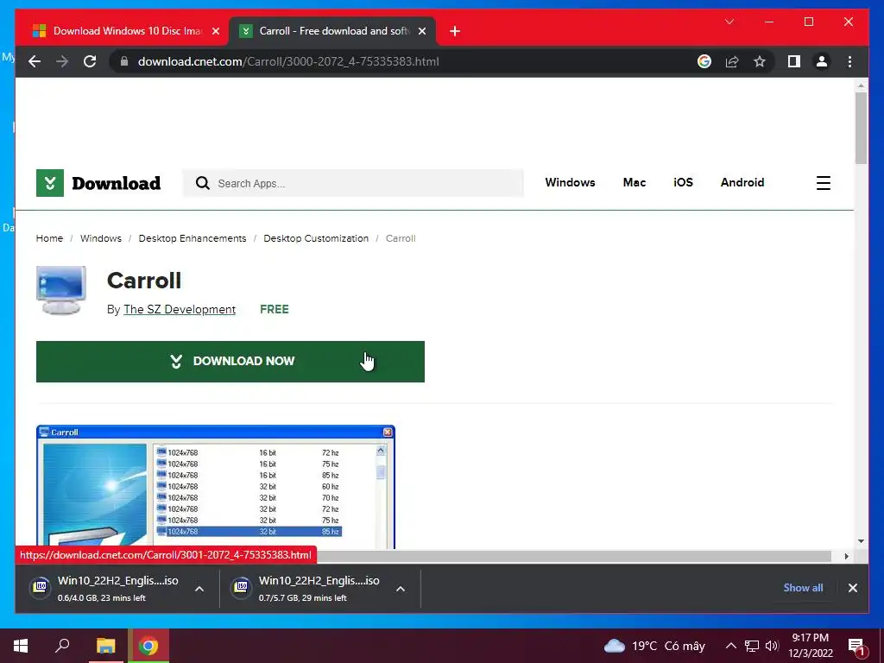
Task: Open Windows breadcrumb link
Action: (101, 238)
